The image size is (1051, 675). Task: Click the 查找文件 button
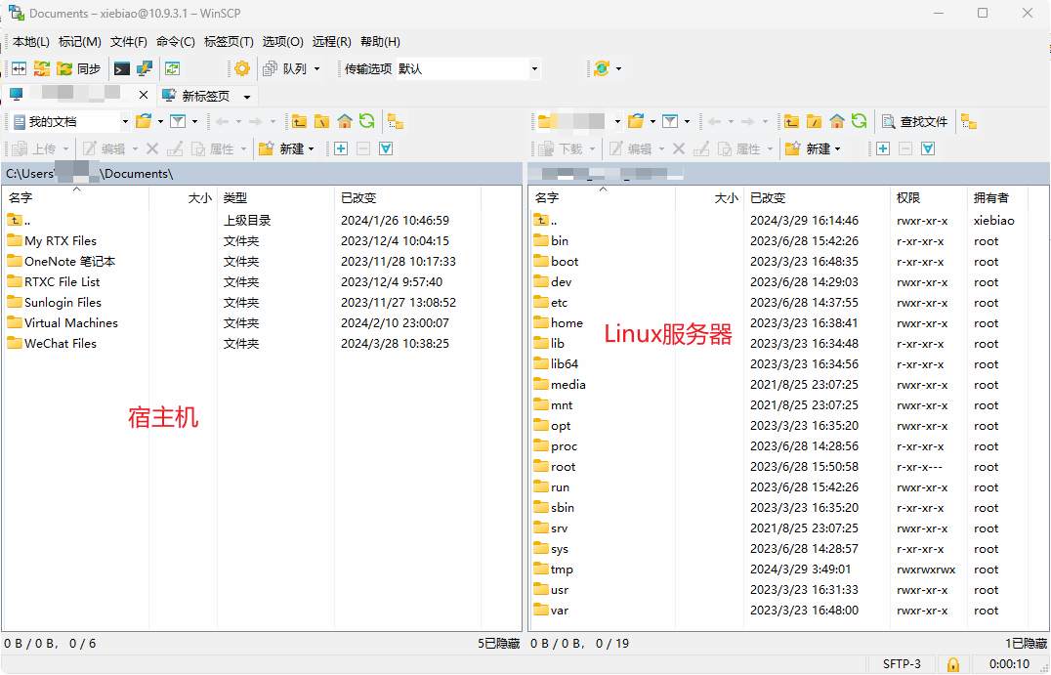click(x=914, y=121)
